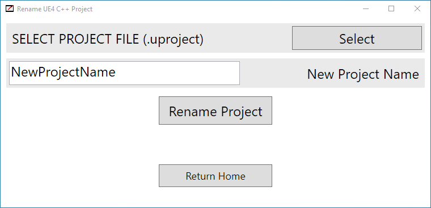Click the gray strip left of New Project Name label
Image resolution: width=431 pixels, height=208 pixels.
click(273, 73)
